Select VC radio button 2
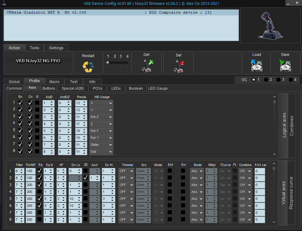This screenshot has width=302, height=231. tap(266, 80)
